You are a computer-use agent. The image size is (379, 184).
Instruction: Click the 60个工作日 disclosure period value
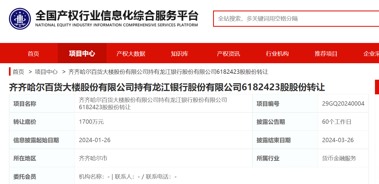337,122
